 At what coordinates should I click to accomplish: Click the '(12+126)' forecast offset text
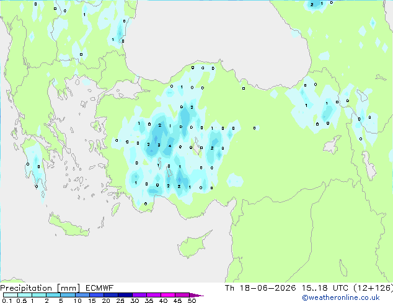coord(373,288)
